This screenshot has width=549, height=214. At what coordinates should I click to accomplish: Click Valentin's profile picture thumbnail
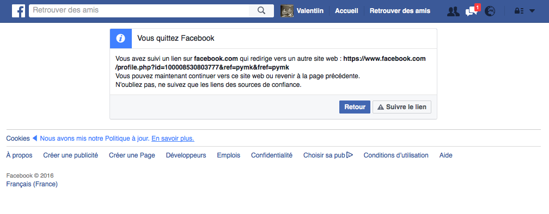pos(286,11)
